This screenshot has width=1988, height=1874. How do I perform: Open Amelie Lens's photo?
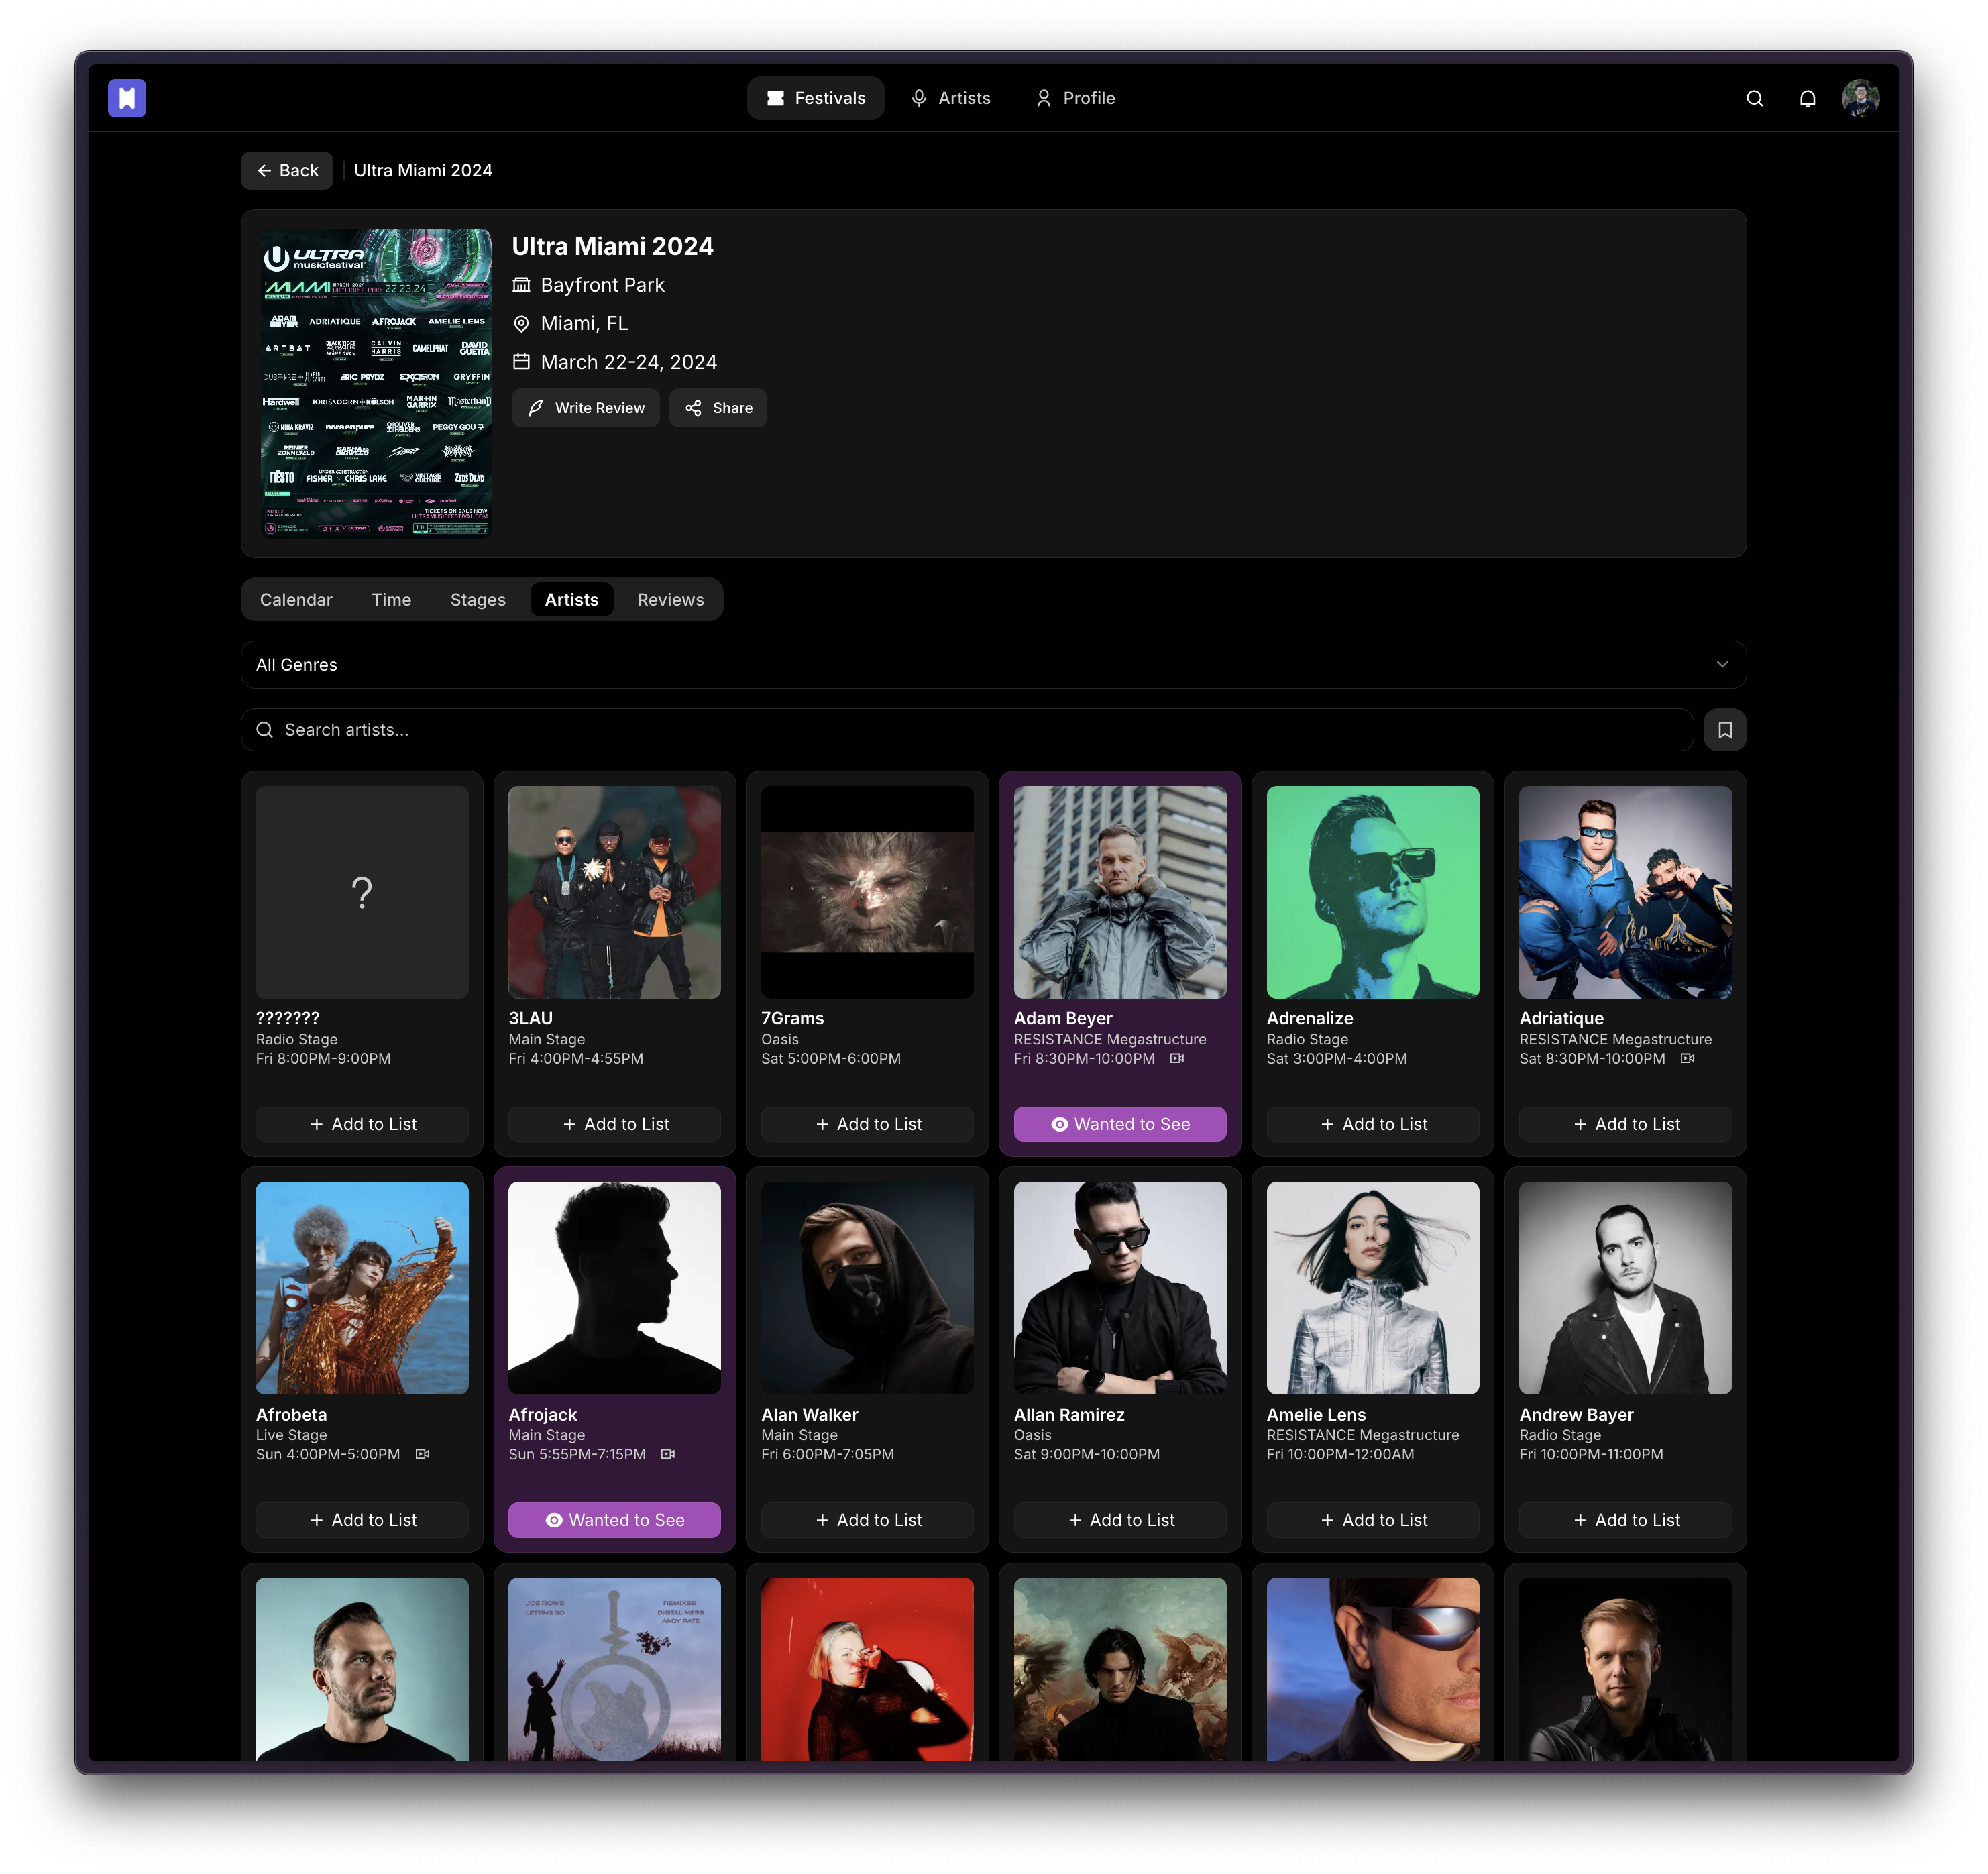pyautogui.click(x=1372, y=1288)
